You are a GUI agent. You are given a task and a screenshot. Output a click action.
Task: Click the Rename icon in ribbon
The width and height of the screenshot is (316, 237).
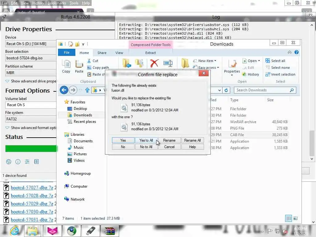coord(168,63)
